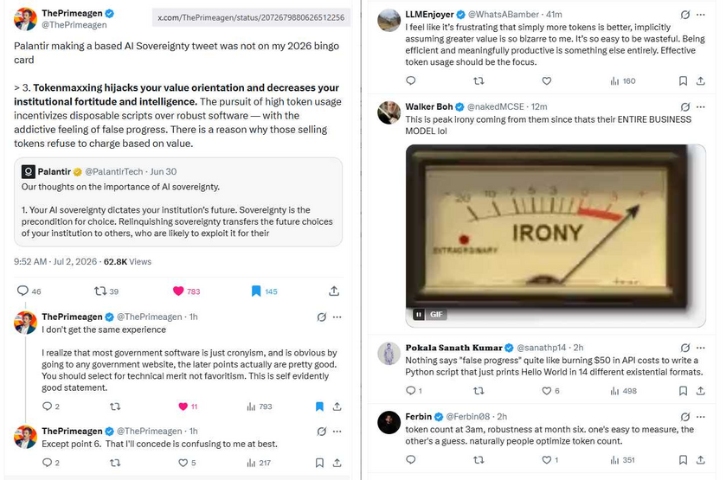Like the main Palantir bingo card tweet
726x480 pixels.
(x=178, y=291)
